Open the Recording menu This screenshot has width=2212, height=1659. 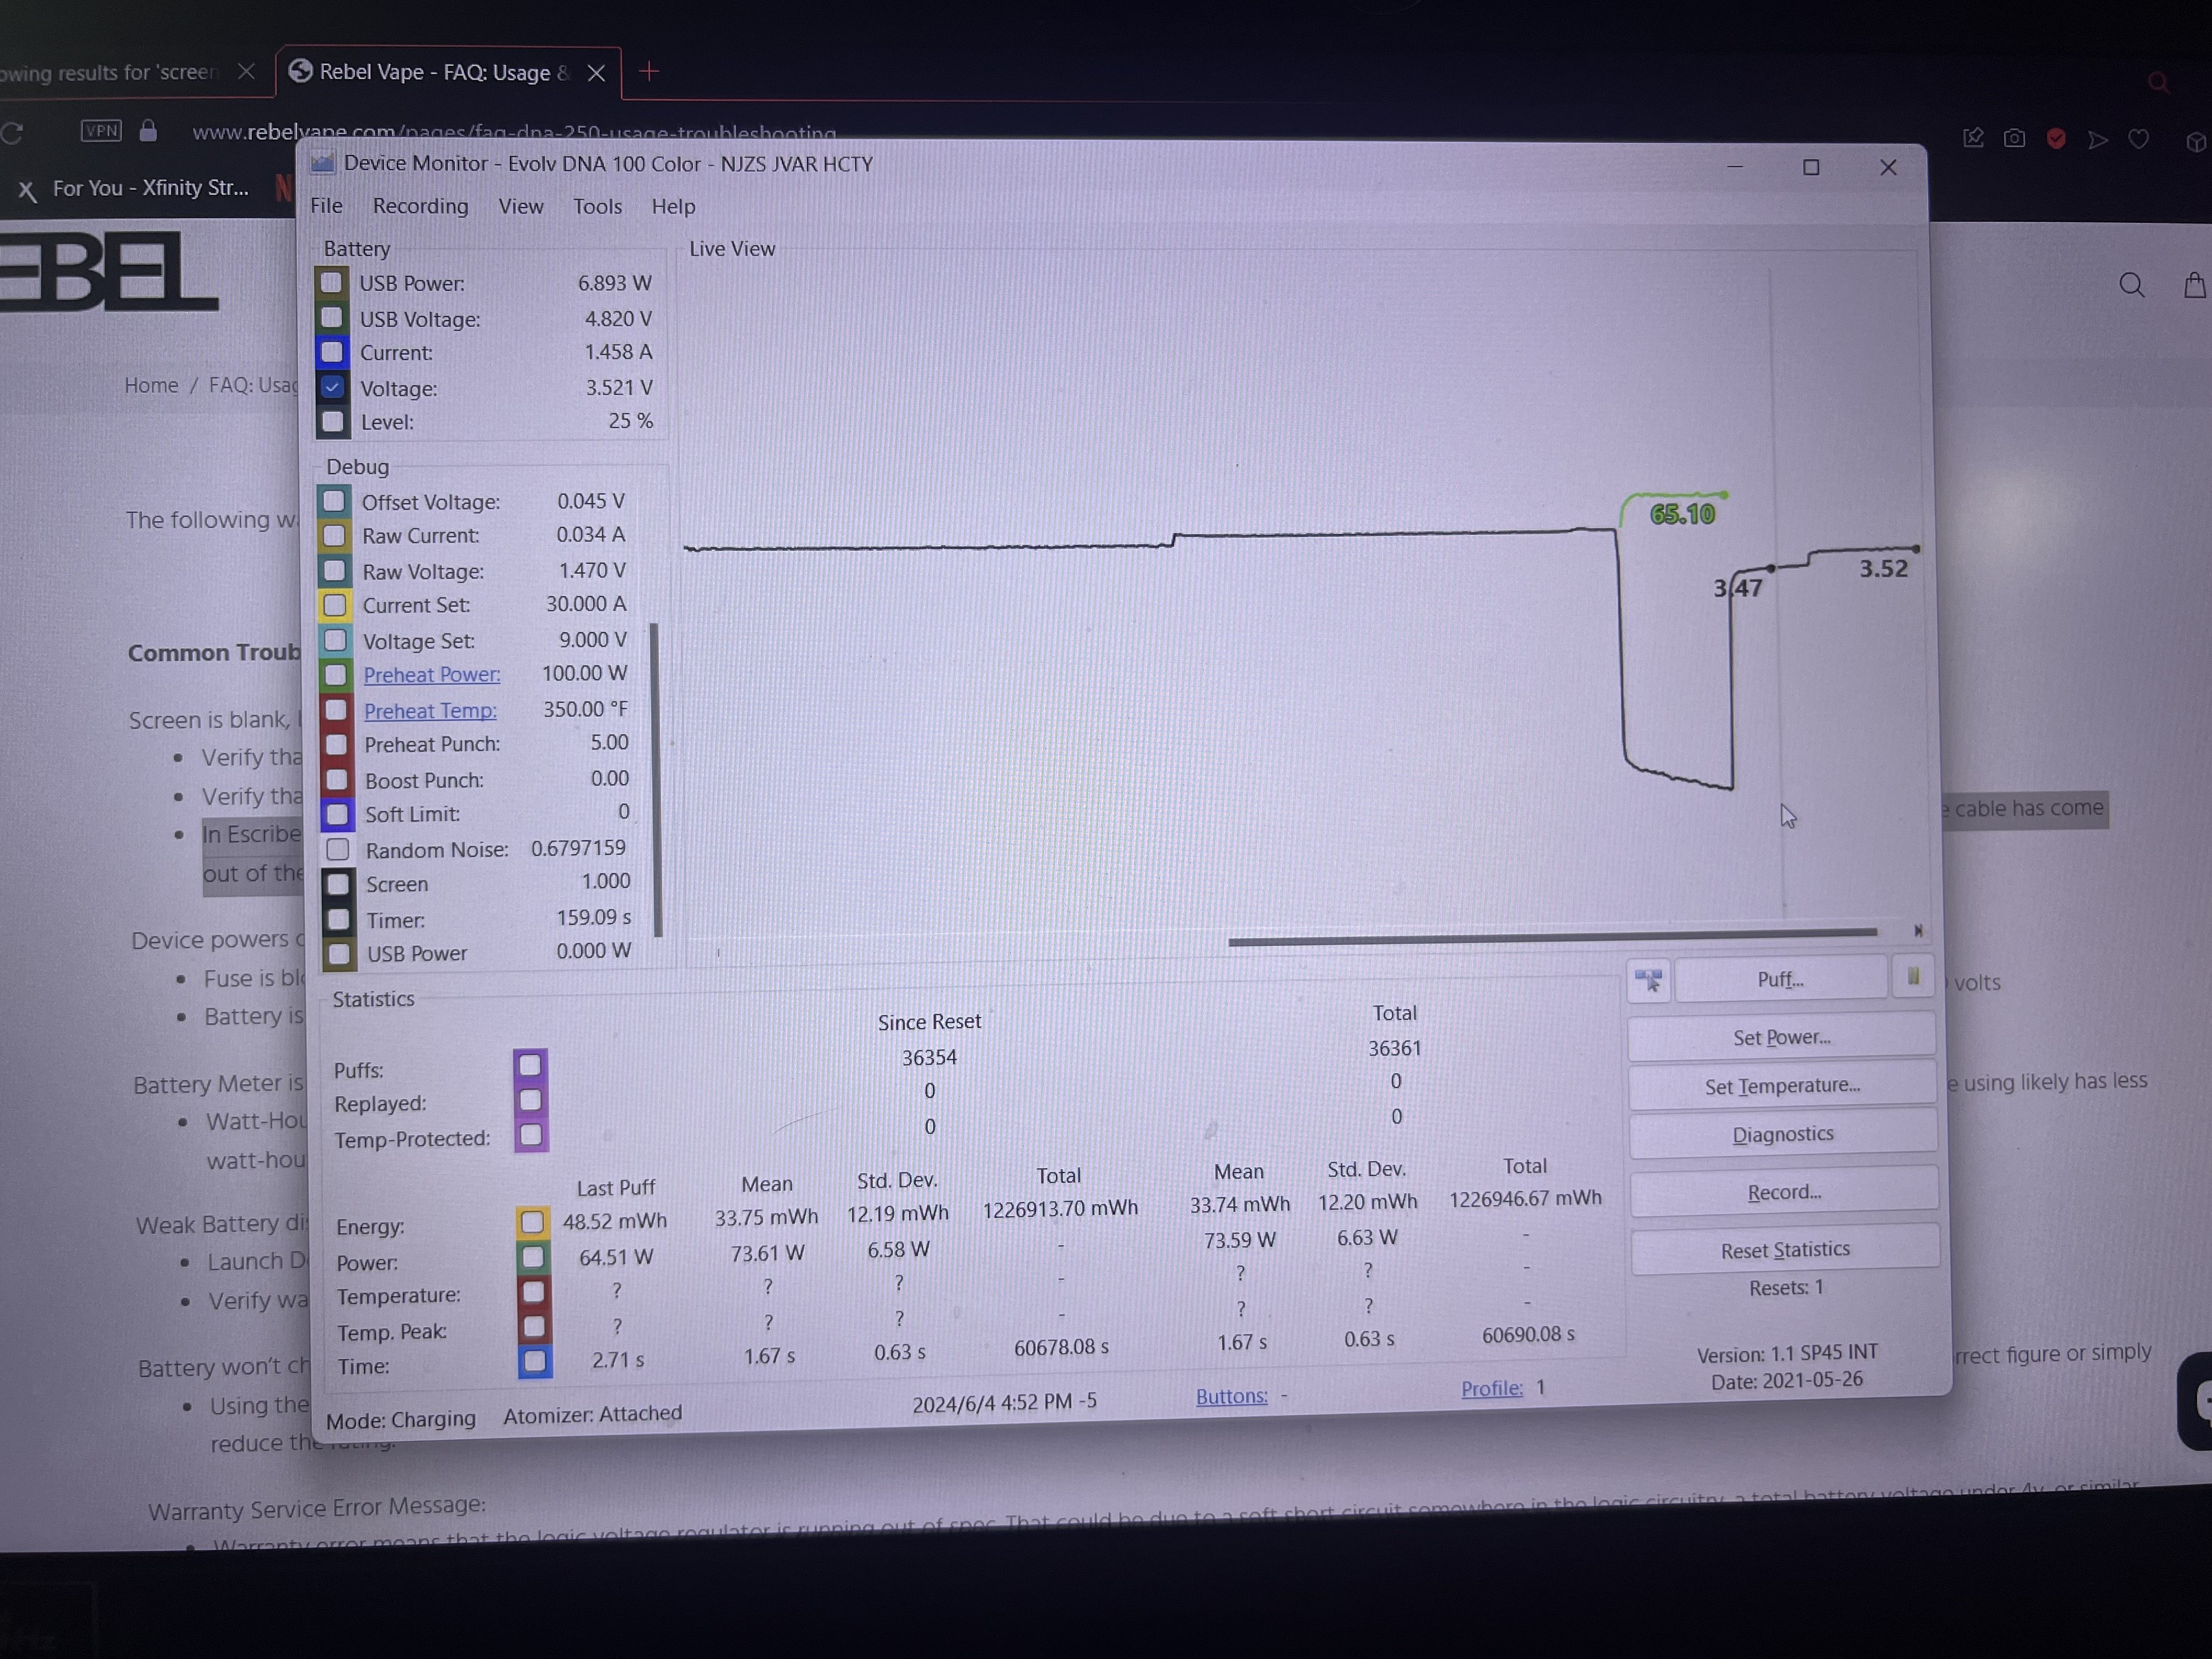click(420, 206)
